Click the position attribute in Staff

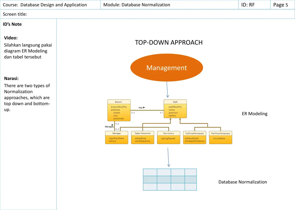(x=173, y=113)
